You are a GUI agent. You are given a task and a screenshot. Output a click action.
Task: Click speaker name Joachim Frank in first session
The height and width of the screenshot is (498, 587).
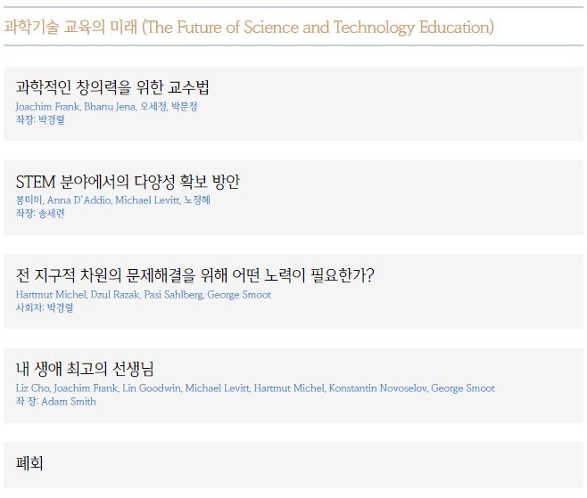47,107
